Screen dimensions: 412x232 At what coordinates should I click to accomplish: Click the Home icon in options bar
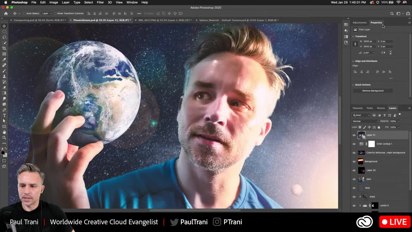(6, 14)
